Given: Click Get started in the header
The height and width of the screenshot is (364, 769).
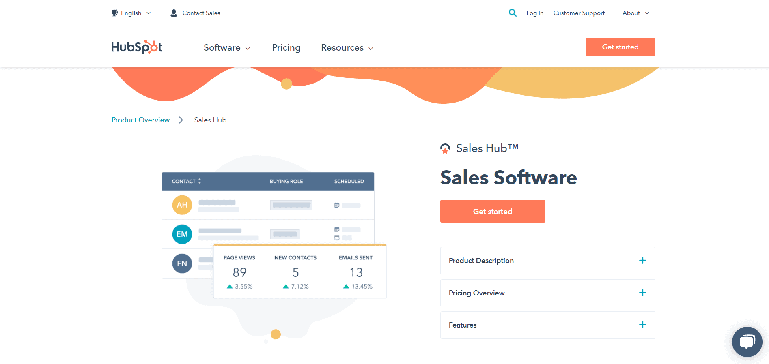Looking at the screenshot, I should (620, 47).
